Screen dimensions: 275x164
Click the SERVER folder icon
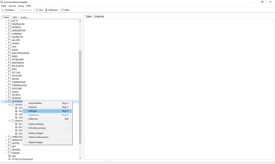point(9,79)
